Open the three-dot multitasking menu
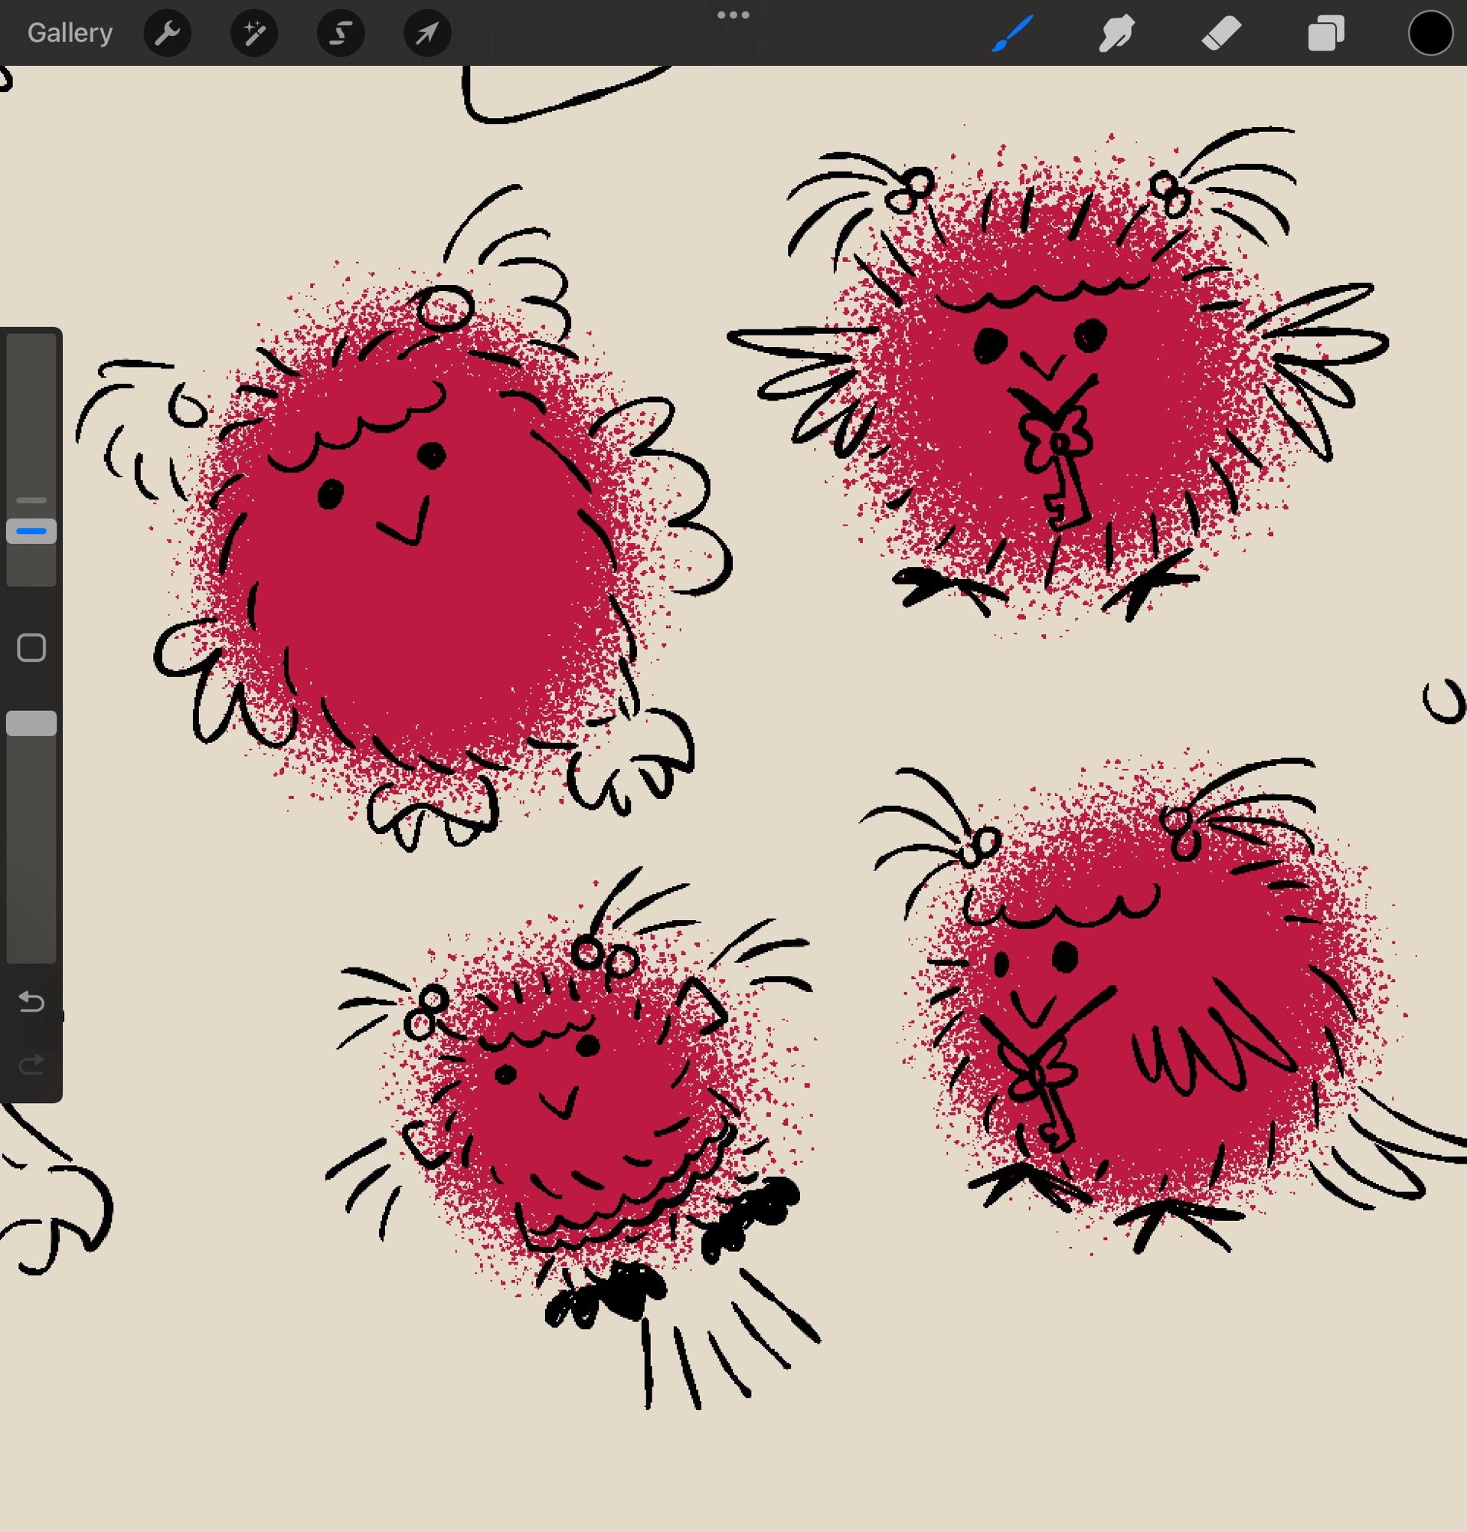The width and height of the screenshot is (1467, 1532). pyautogui.click(x=733, y=15)
